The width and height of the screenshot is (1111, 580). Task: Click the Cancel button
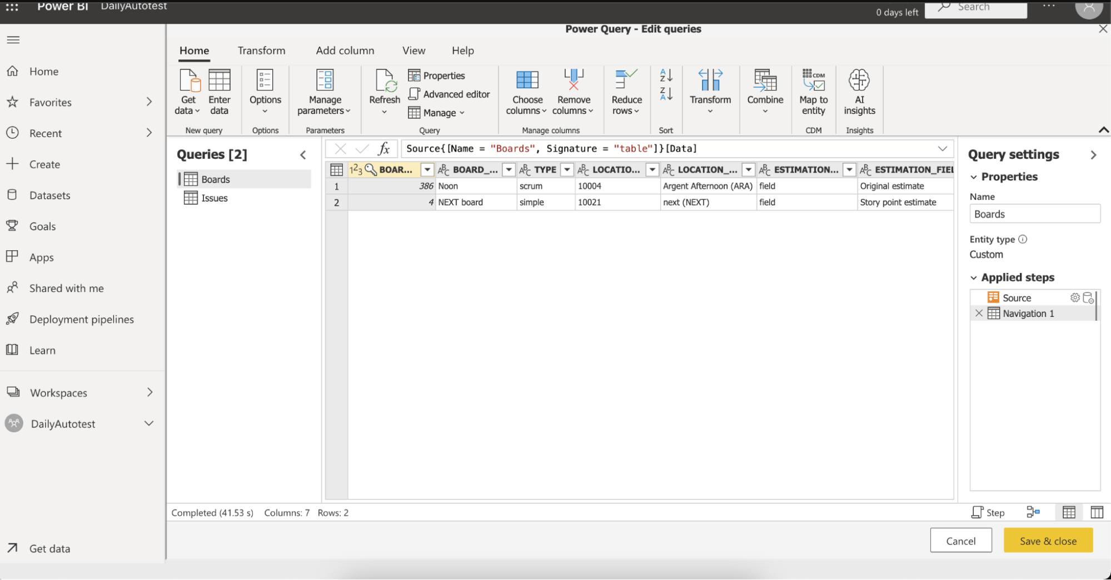(x=960, y=541)
